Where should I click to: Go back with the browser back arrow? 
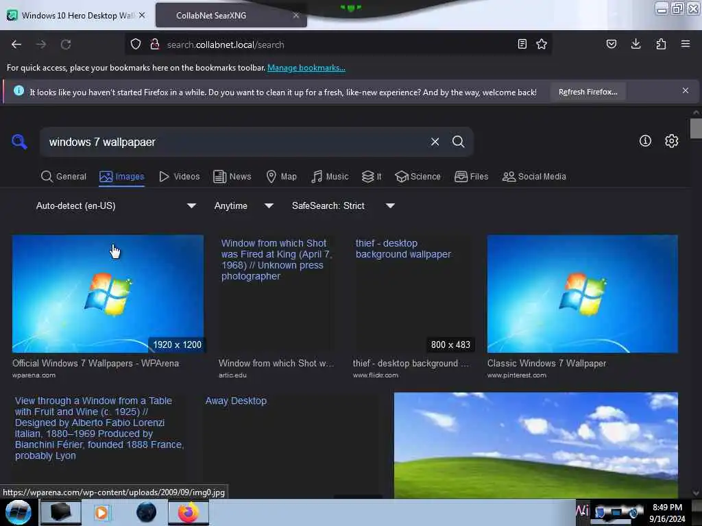(x=16, y=45)
